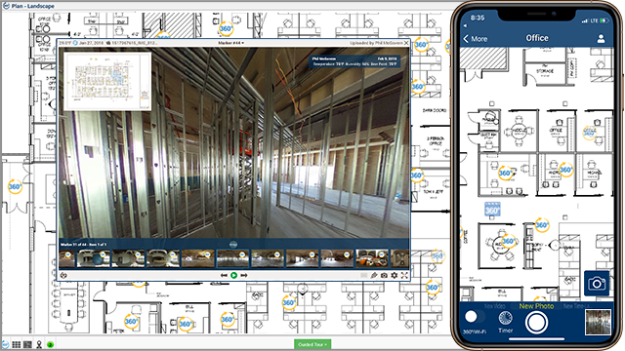Go to previous marker with left arrow
The height and width of the screenshot is (351, 625).
tap(224, 275)
